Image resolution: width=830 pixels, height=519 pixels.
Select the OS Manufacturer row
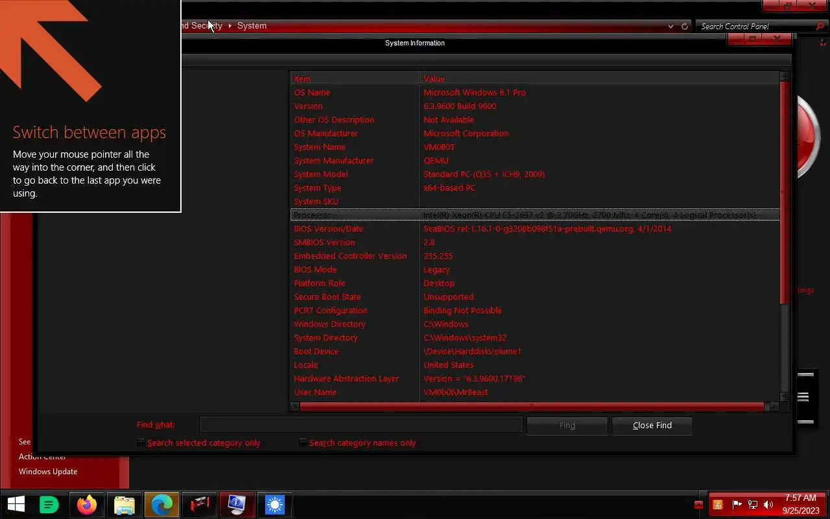(535, 133)
